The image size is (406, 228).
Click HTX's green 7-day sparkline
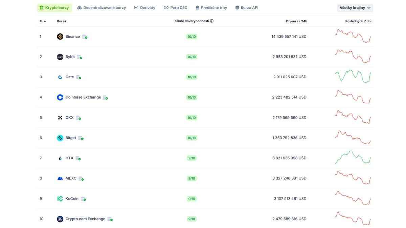coord(353,157)
